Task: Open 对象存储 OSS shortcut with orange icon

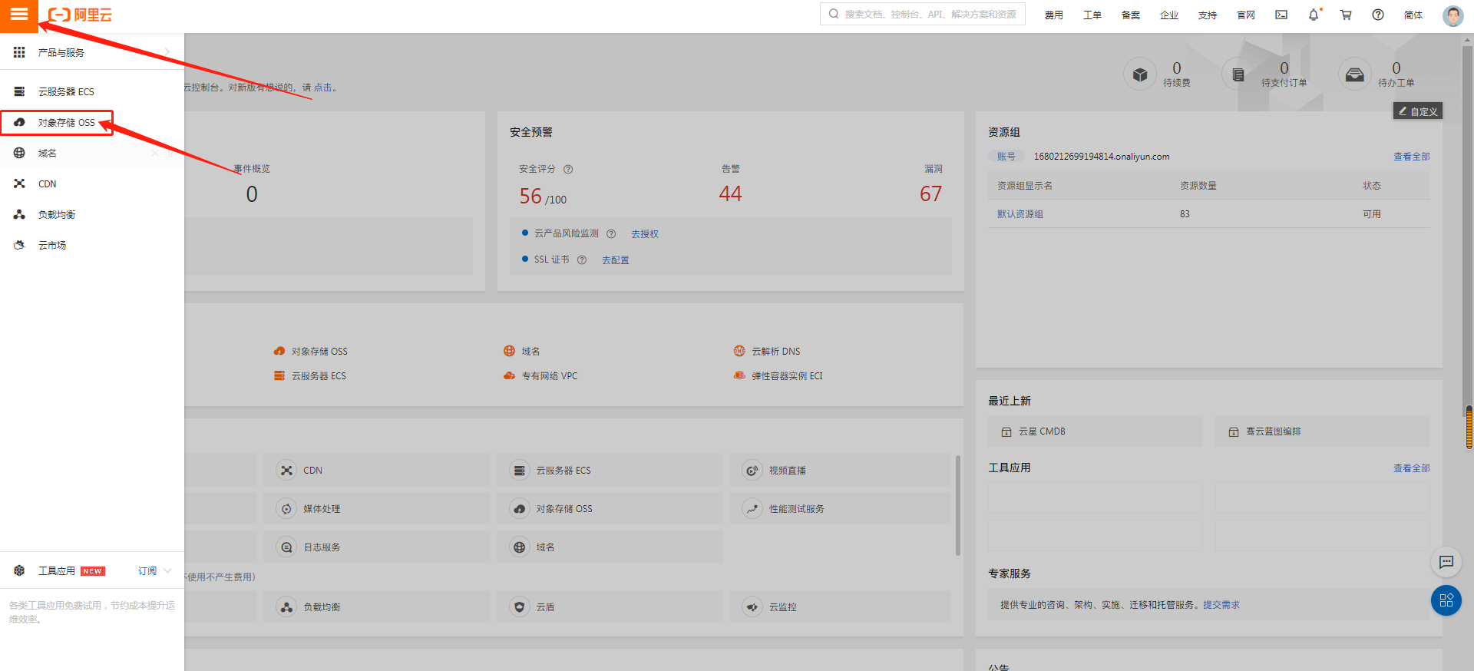Action: pos(311,352)
